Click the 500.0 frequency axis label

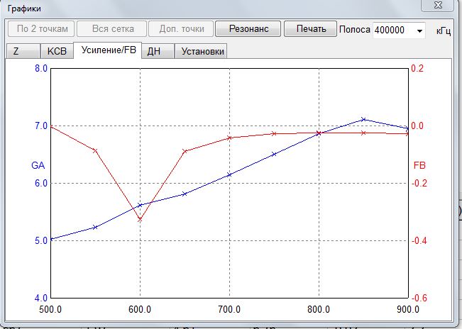pos(50,310)
